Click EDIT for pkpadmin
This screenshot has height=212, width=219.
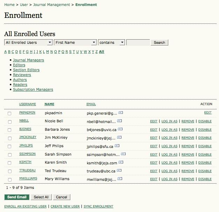click(208, 112)
